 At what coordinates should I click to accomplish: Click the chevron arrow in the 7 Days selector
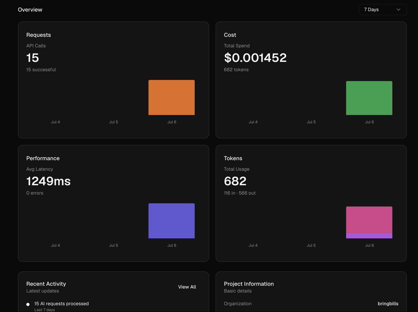(398, 10)
